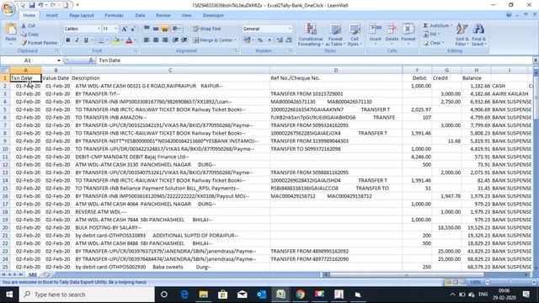This screenshot has width=539, height=303.
Task: Toggle Underline formatting
Action: pos(86,40)
